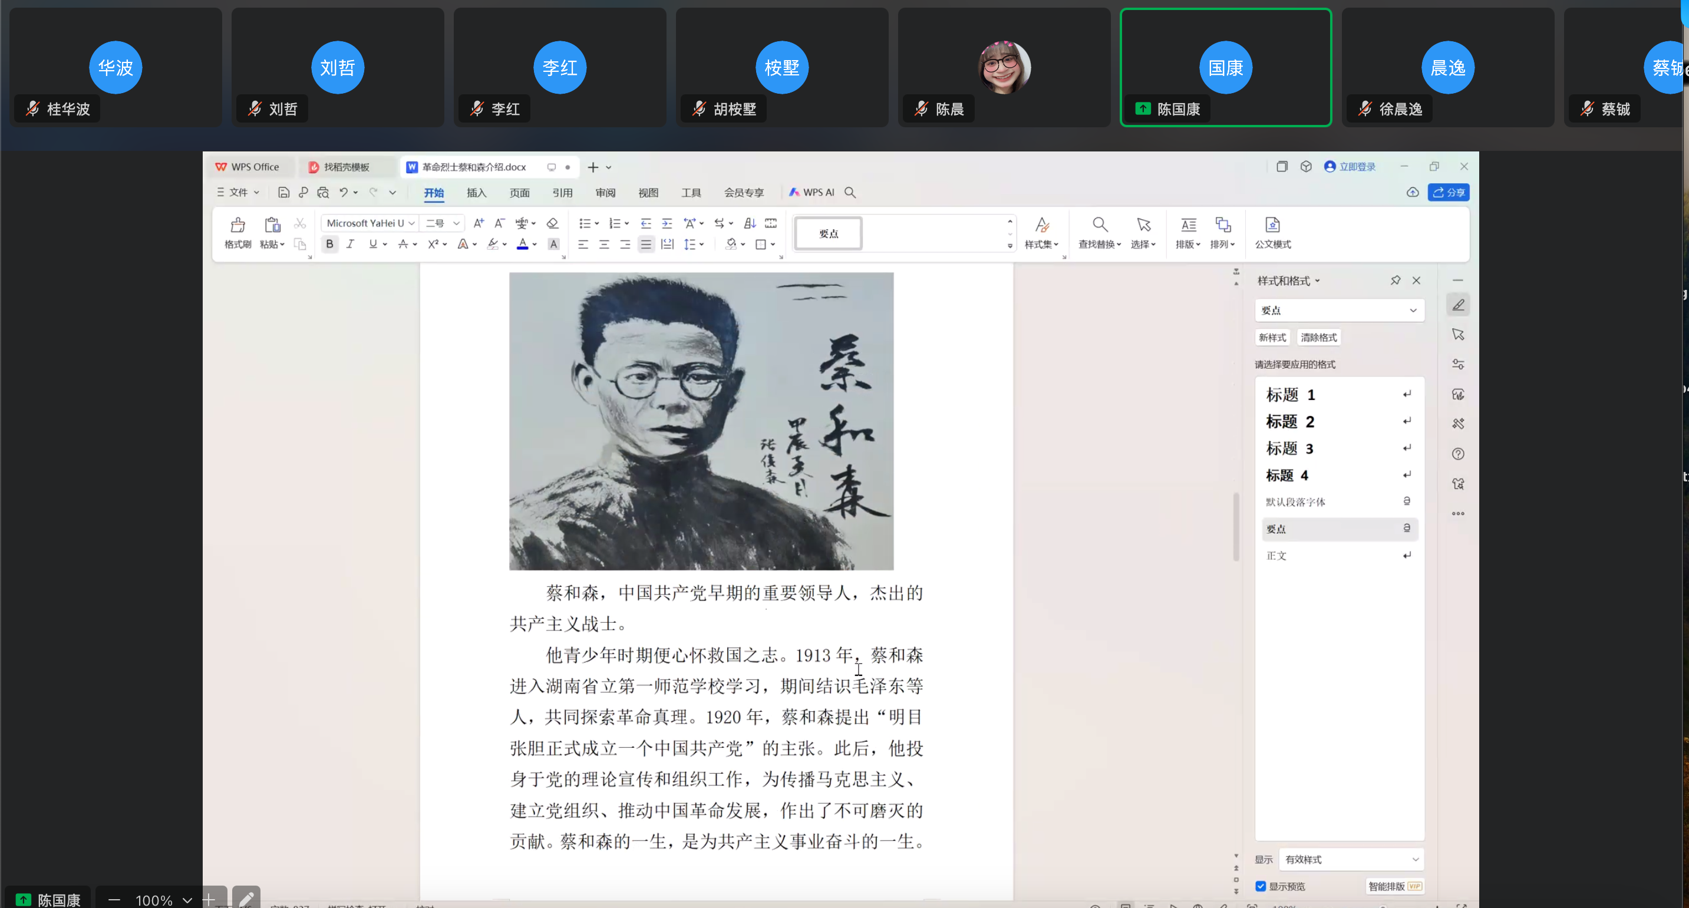Click 刘哲's muted microphone icon
This screenshot has height=908, width=1689.
[x=255, y=109]
